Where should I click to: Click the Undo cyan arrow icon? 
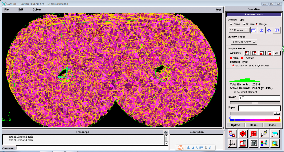point(275,134)
